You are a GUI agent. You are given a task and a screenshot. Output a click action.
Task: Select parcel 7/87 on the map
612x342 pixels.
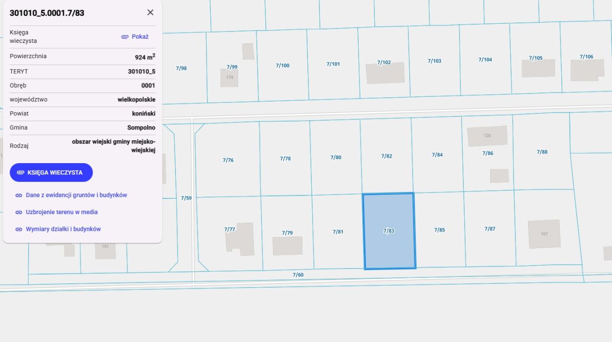490,229
